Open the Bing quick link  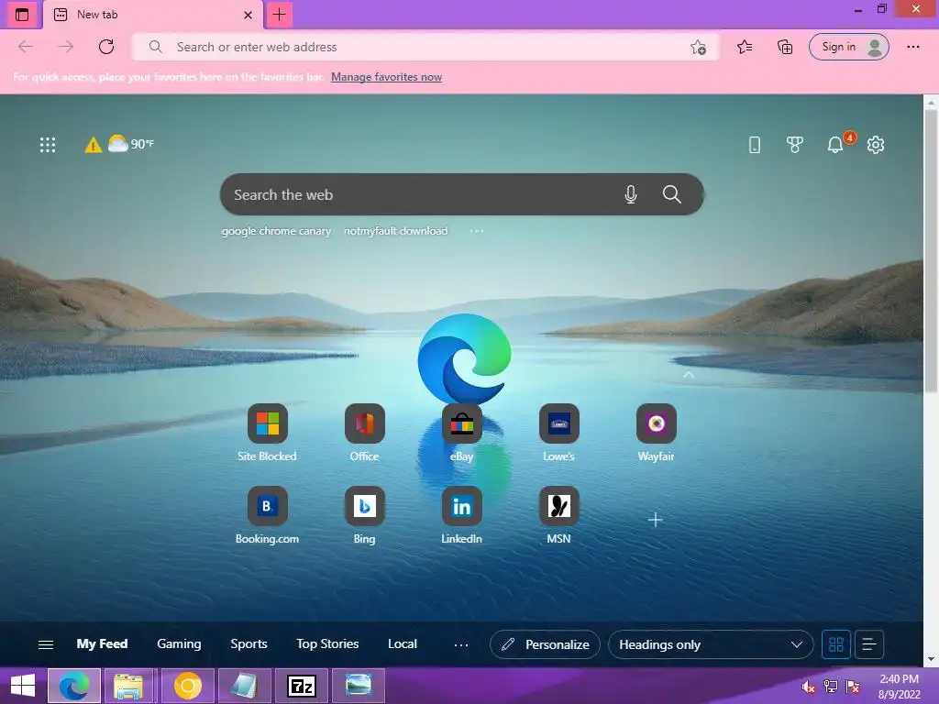364,515
